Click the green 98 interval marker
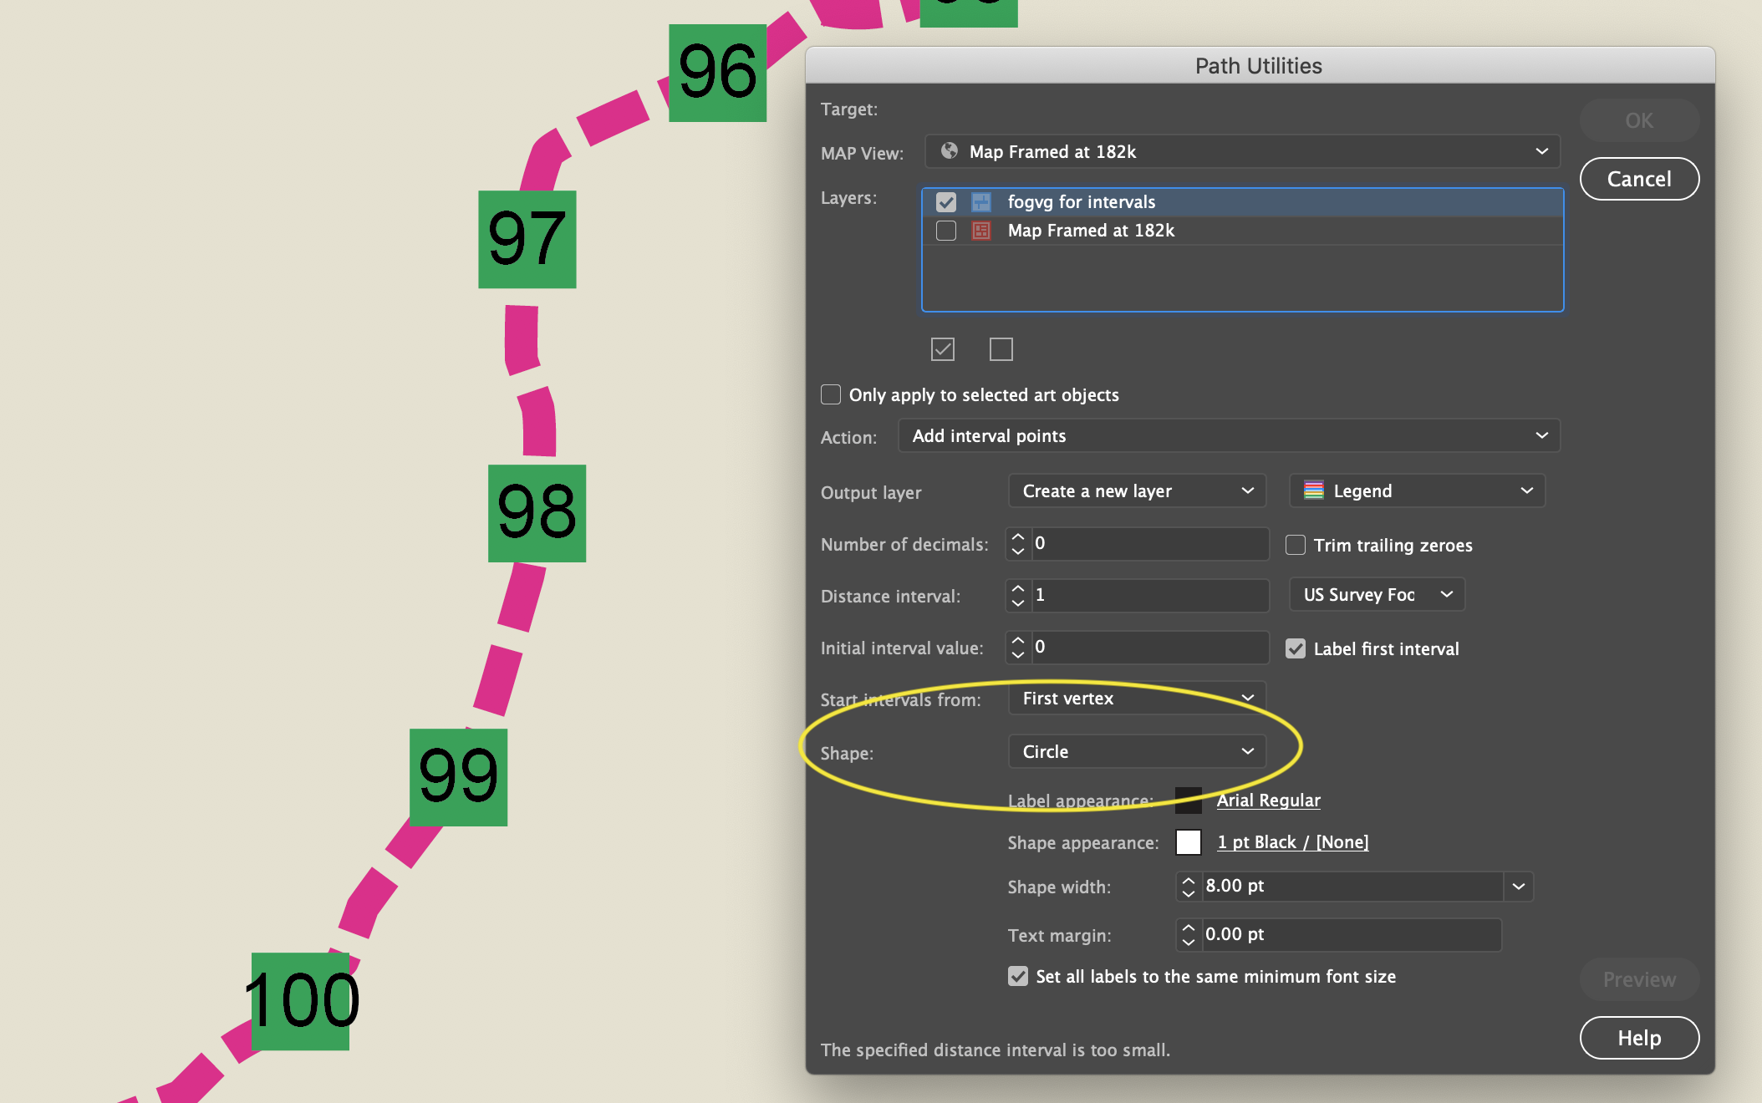The image size is (1762, 1103). (537, 513)
